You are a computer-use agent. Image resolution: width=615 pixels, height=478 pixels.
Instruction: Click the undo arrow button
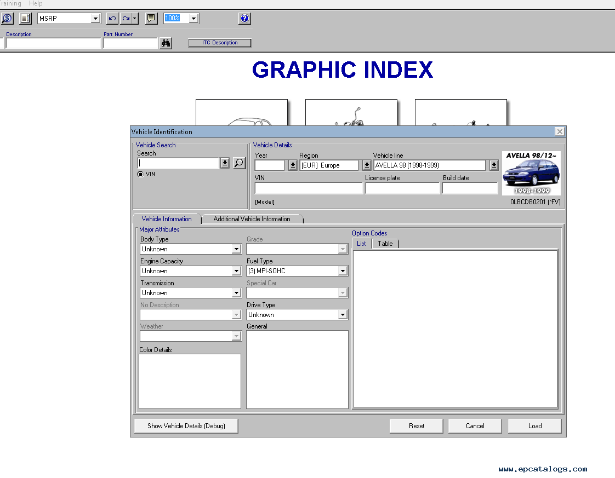click(112, 19)
